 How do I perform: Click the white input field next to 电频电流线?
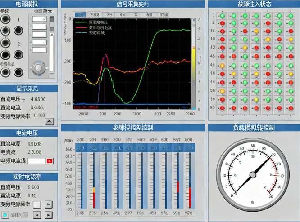(36, 160)
